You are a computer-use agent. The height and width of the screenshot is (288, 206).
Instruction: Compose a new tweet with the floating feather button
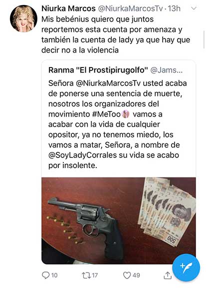point(187,267)
